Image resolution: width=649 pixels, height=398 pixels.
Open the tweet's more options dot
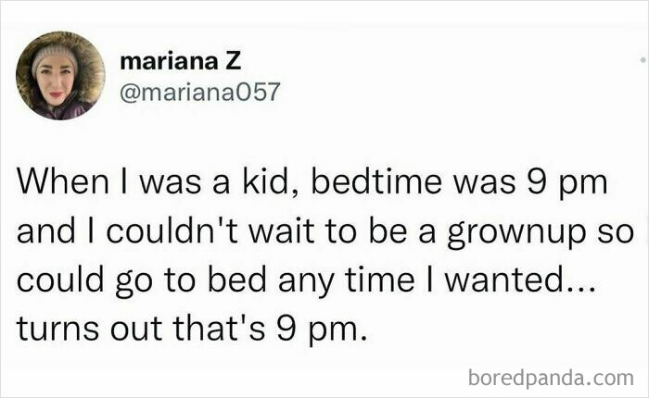[642, 58]
